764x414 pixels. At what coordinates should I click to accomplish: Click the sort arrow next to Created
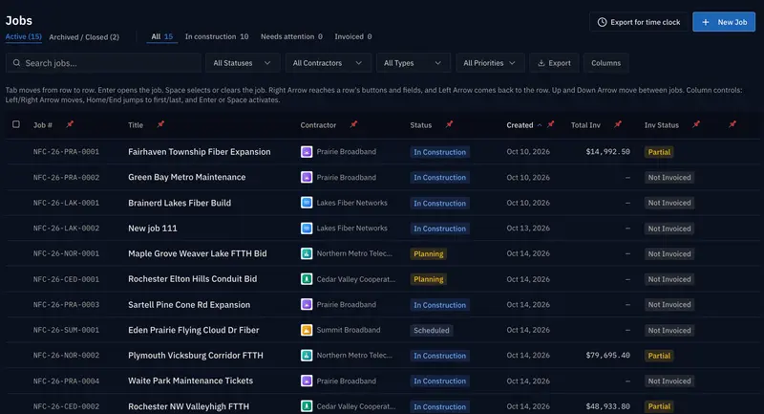point(540,125)
